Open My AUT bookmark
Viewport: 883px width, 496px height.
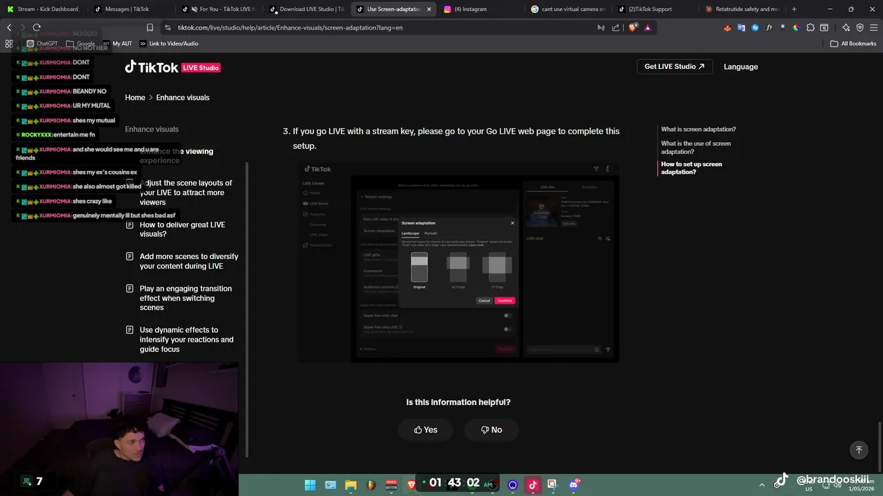[x=117, y=43]
